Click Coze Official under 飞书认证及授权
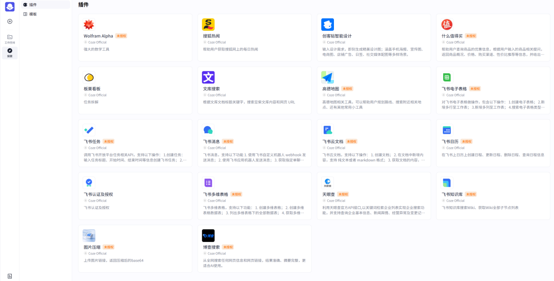The width and height of the screenshot is (554, 281). click(97, 200)
